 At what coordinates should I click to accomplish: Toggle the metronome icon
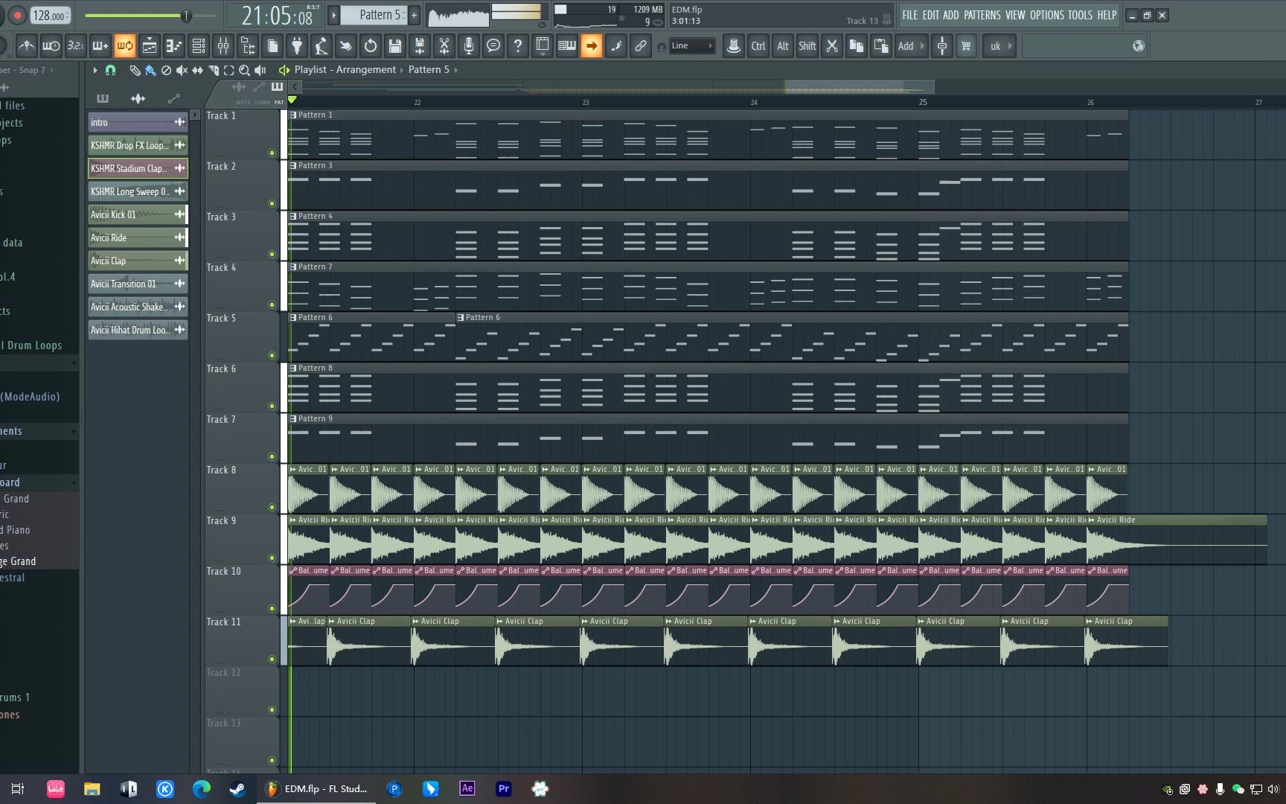coord(27,46)
